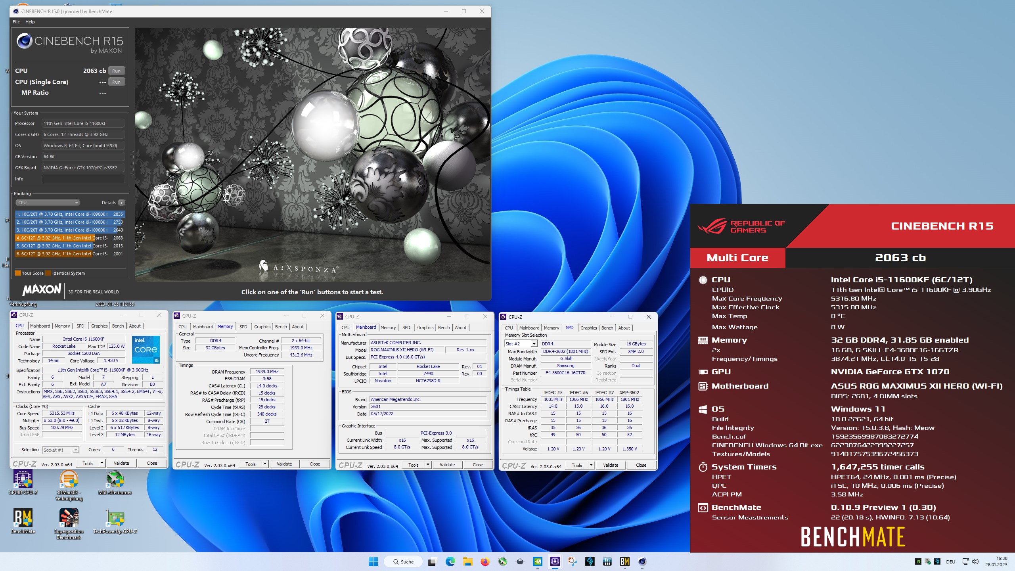Open Snipping Tool from taskbar
This screenshot has width=1015, height=571.
[x=572, y=561]
